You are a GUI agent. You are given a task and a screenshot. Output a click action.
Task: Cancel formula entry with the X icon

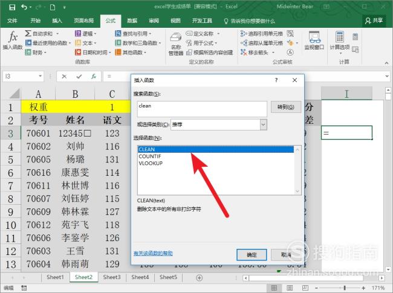pyautogui.click(x=64, y=76)
